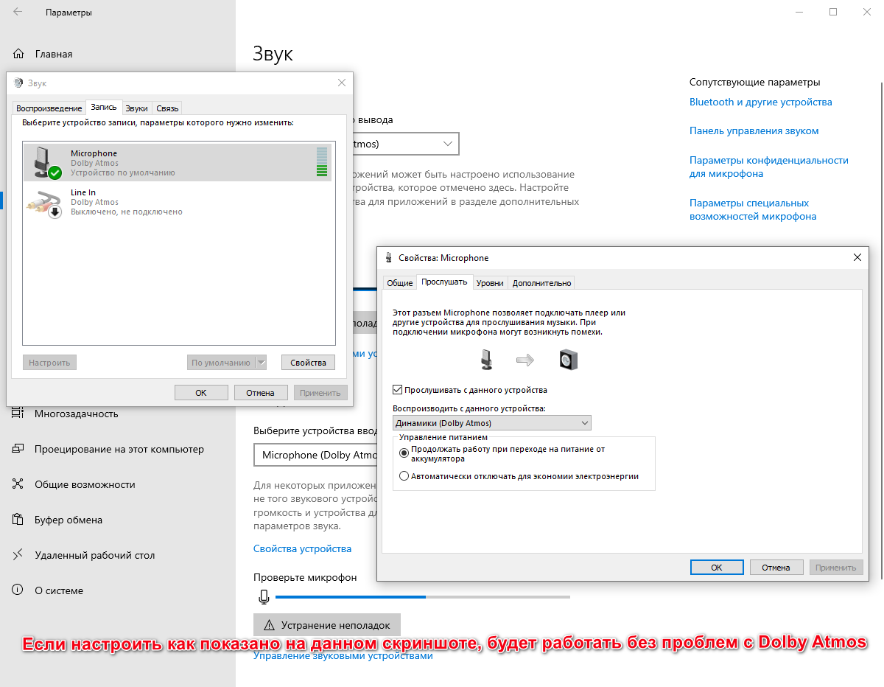Viewport: 884px width, 687px height.
Task: Switch to Воспроизведение tab in Звук dialog
Action: [49, 108]
